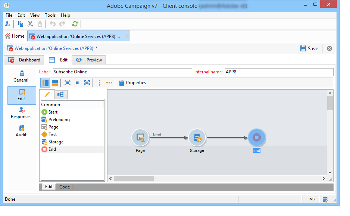The width and height of the screenshot is (350, 216).
Task: Click the Adobe Campaign title bar app icon
Action: point(7,6)
